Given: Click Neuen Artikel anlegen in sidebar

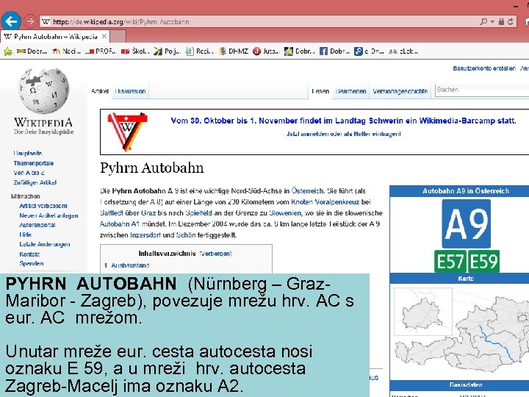Looking at the screenshot, I should [48, 215].
